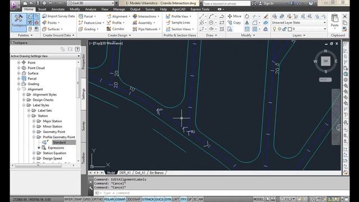Toggle GRID display in status bar

[x=87, y=199]
